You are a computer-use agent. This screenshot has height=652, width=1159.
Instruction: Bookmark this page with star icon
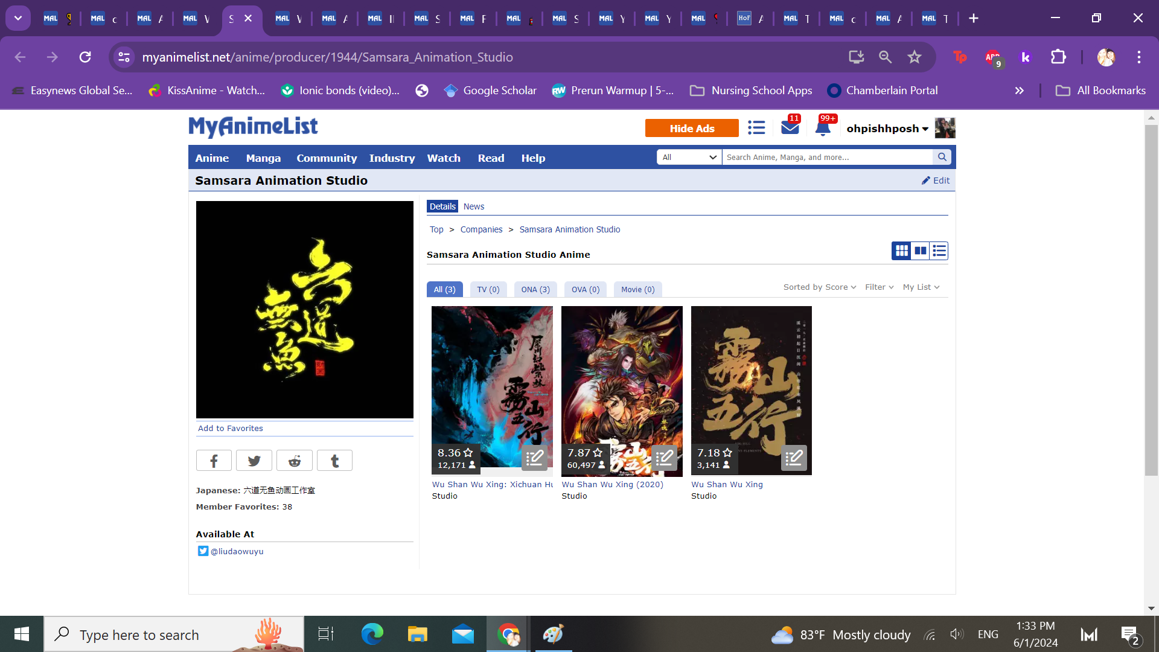915,57
